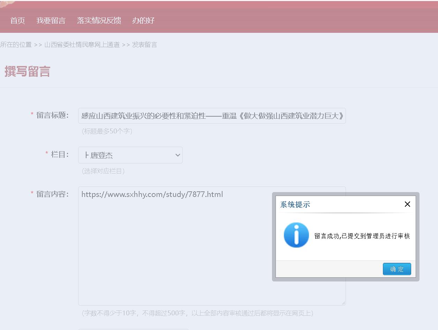Click the 留言标题 field label
Viewport: 438px width, 330px height.
(52, 116)
